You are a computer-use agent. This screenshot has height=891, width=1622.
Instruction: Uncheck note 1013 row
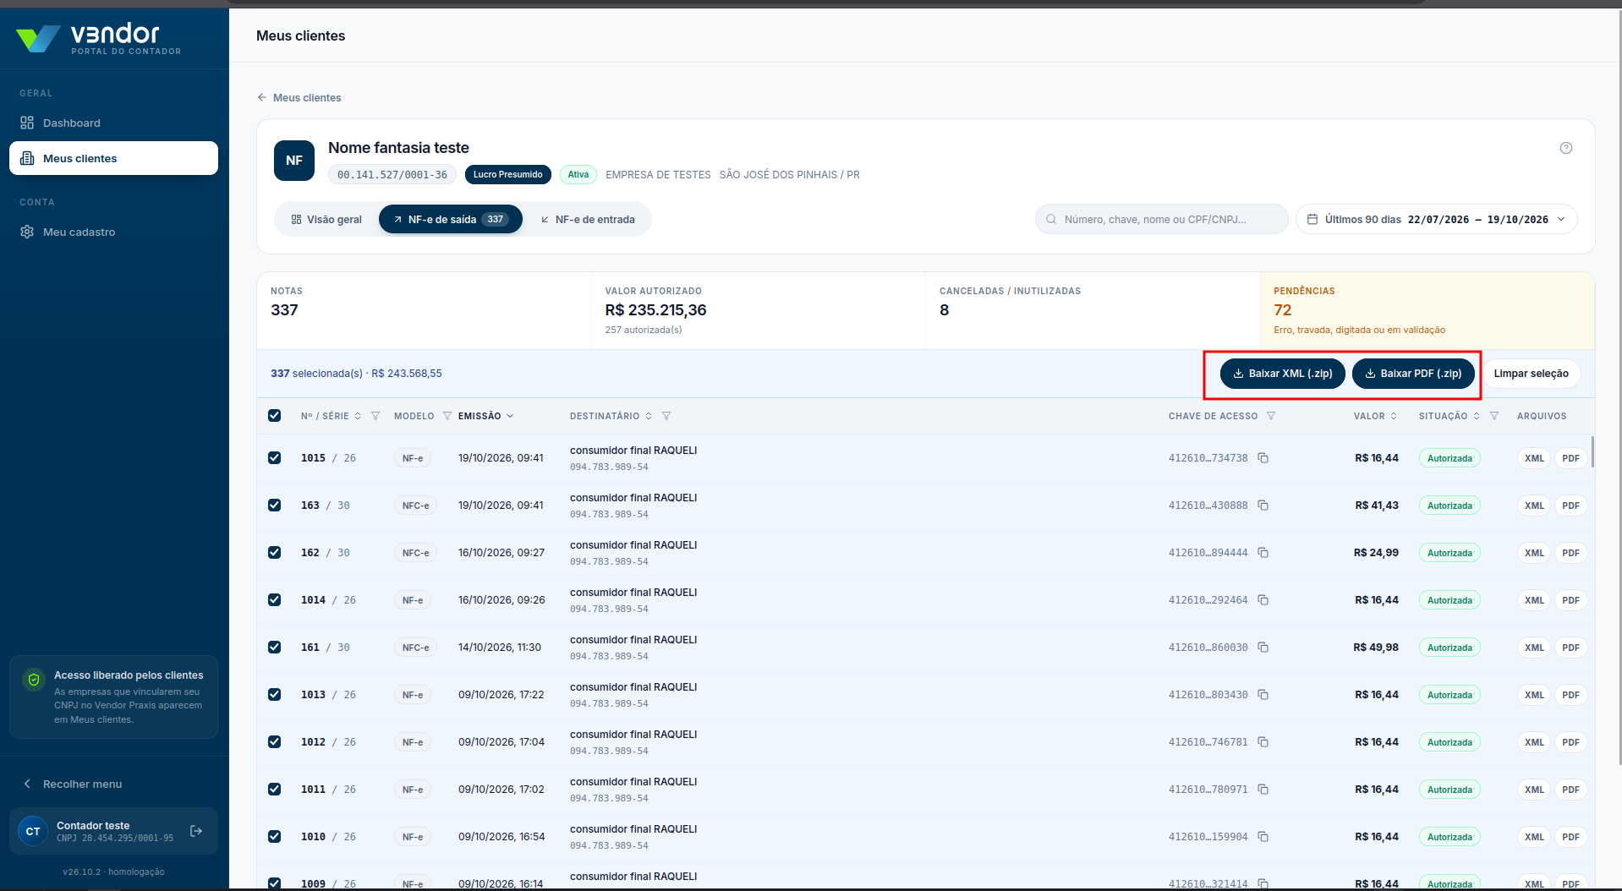point(274,695)
